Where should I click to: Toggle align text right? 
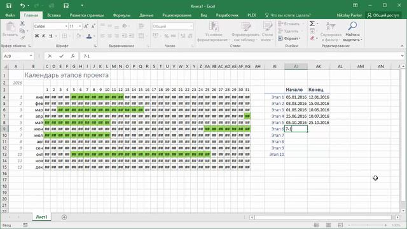116,36
